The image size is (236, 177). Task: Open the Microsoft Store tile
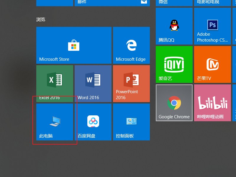74,45
